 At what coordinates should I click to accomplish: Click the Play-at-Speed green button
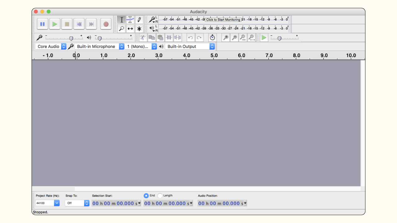click(264, 38)
